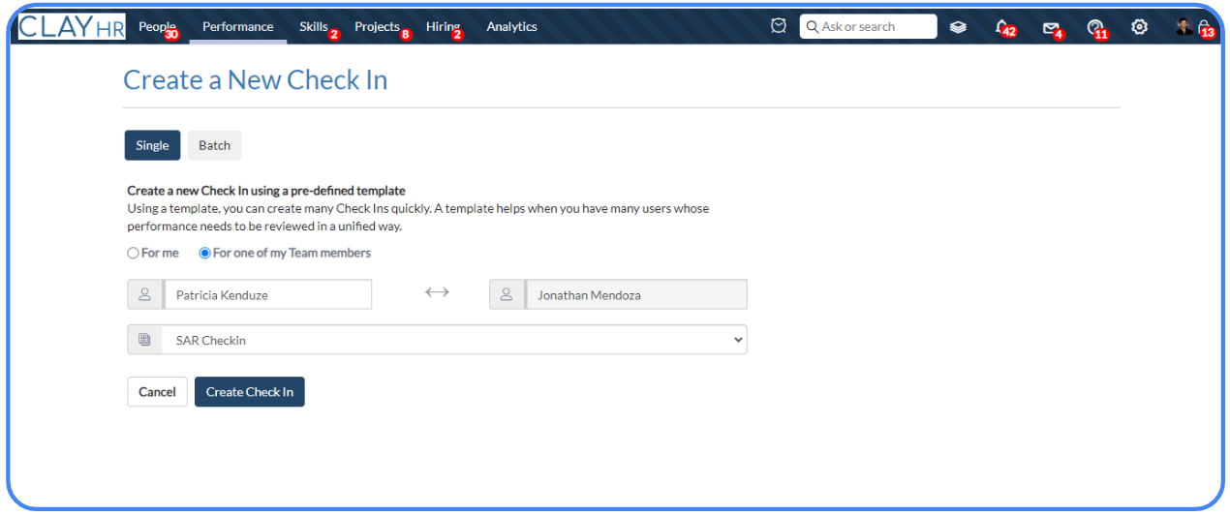Open the Hiring menu
Screen dimensions: 1230x516
pyautogui.click(x=443, y=27)
